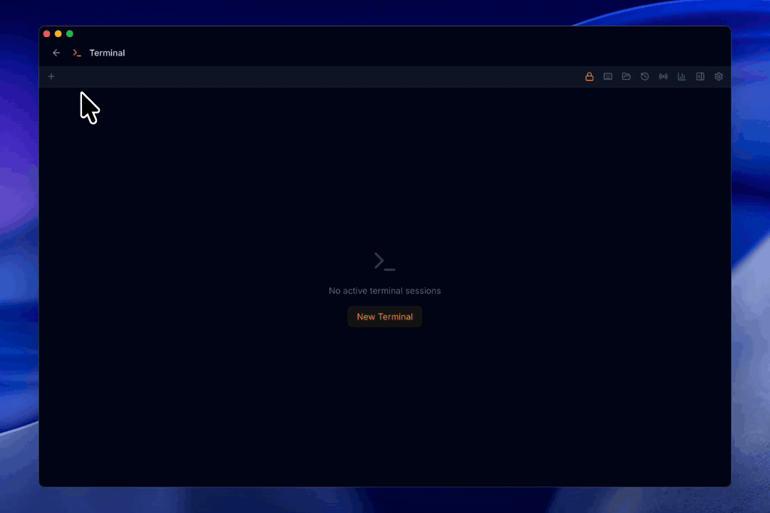Click the terminal prompt icon beside the title
Viewport: 770px width, 513px height.
(76, 52)
